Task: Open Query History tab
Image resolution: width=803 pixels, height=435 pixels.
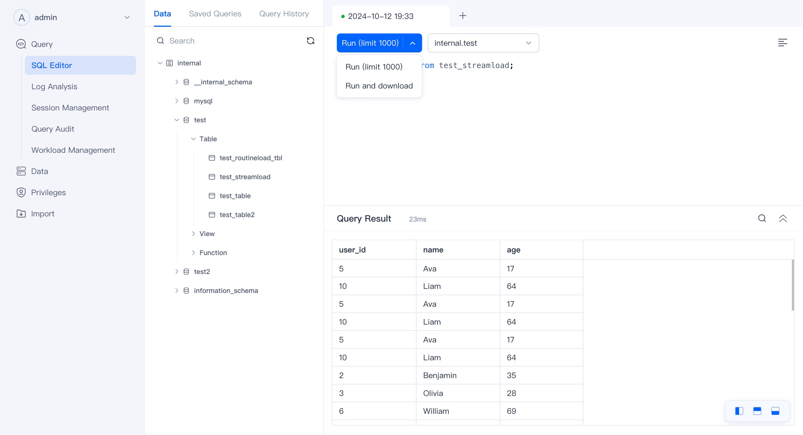Action: [x=284, y=14]
